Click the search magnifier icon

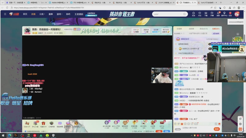184,14
